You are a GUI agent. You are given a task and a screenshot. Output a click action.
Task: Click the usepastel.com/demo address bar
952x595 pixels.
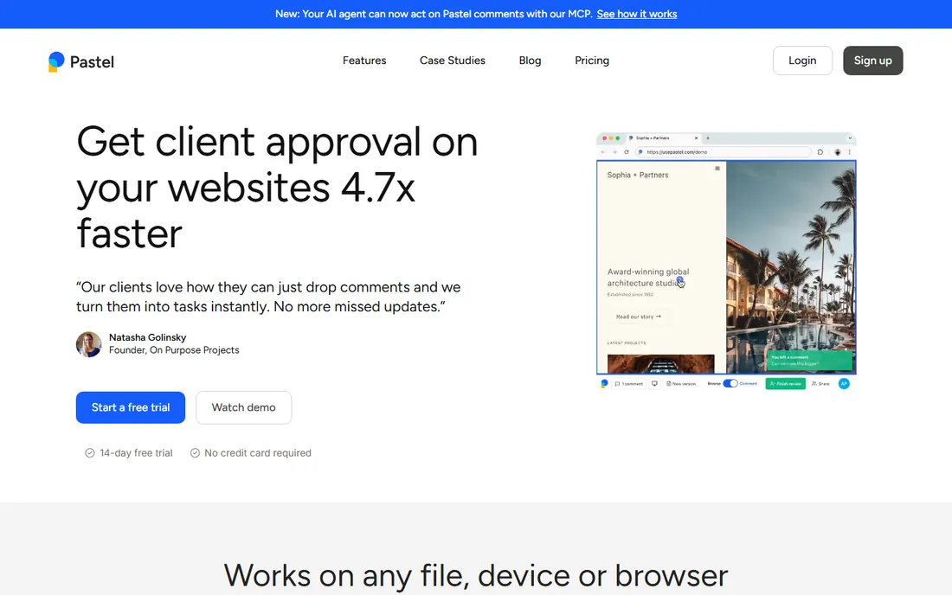[x=724, y=151]
